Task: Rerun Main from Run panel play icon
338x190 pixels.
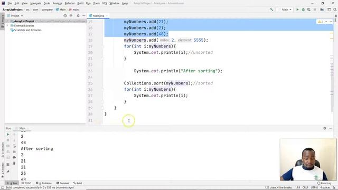Action: pos(8,135)
